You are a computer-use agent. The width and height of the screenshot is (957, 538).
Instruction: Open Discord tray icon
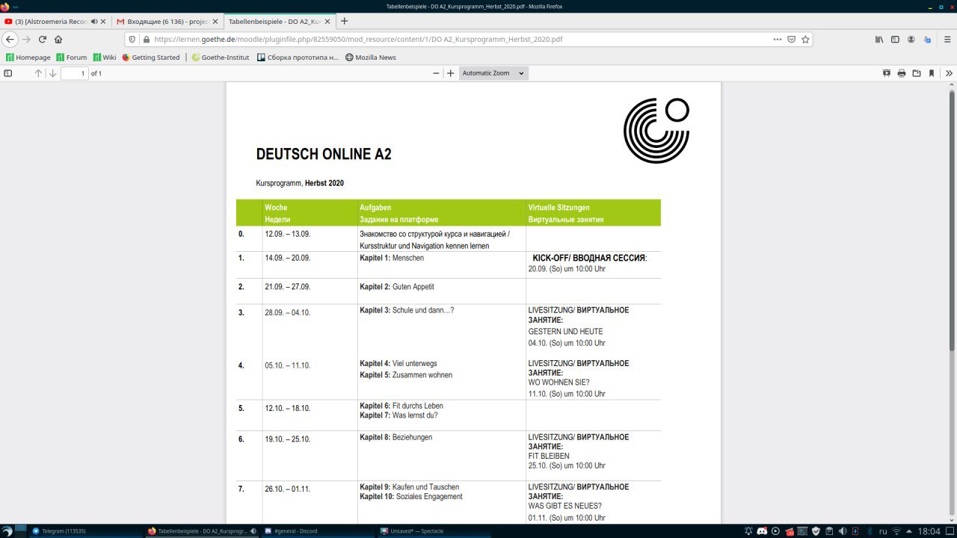tap(762, 531)
